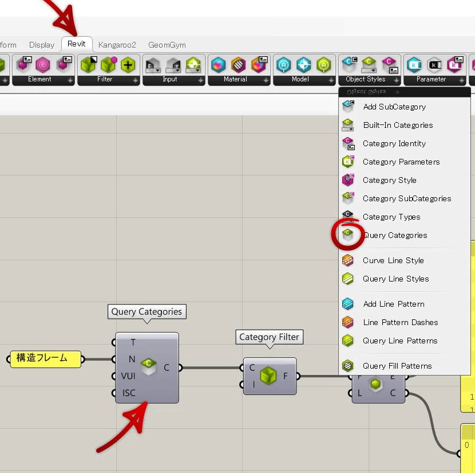This screenshot has height=473, width=475.
Task: Open the GeomGym tab
Action: (x=167, y=45)
